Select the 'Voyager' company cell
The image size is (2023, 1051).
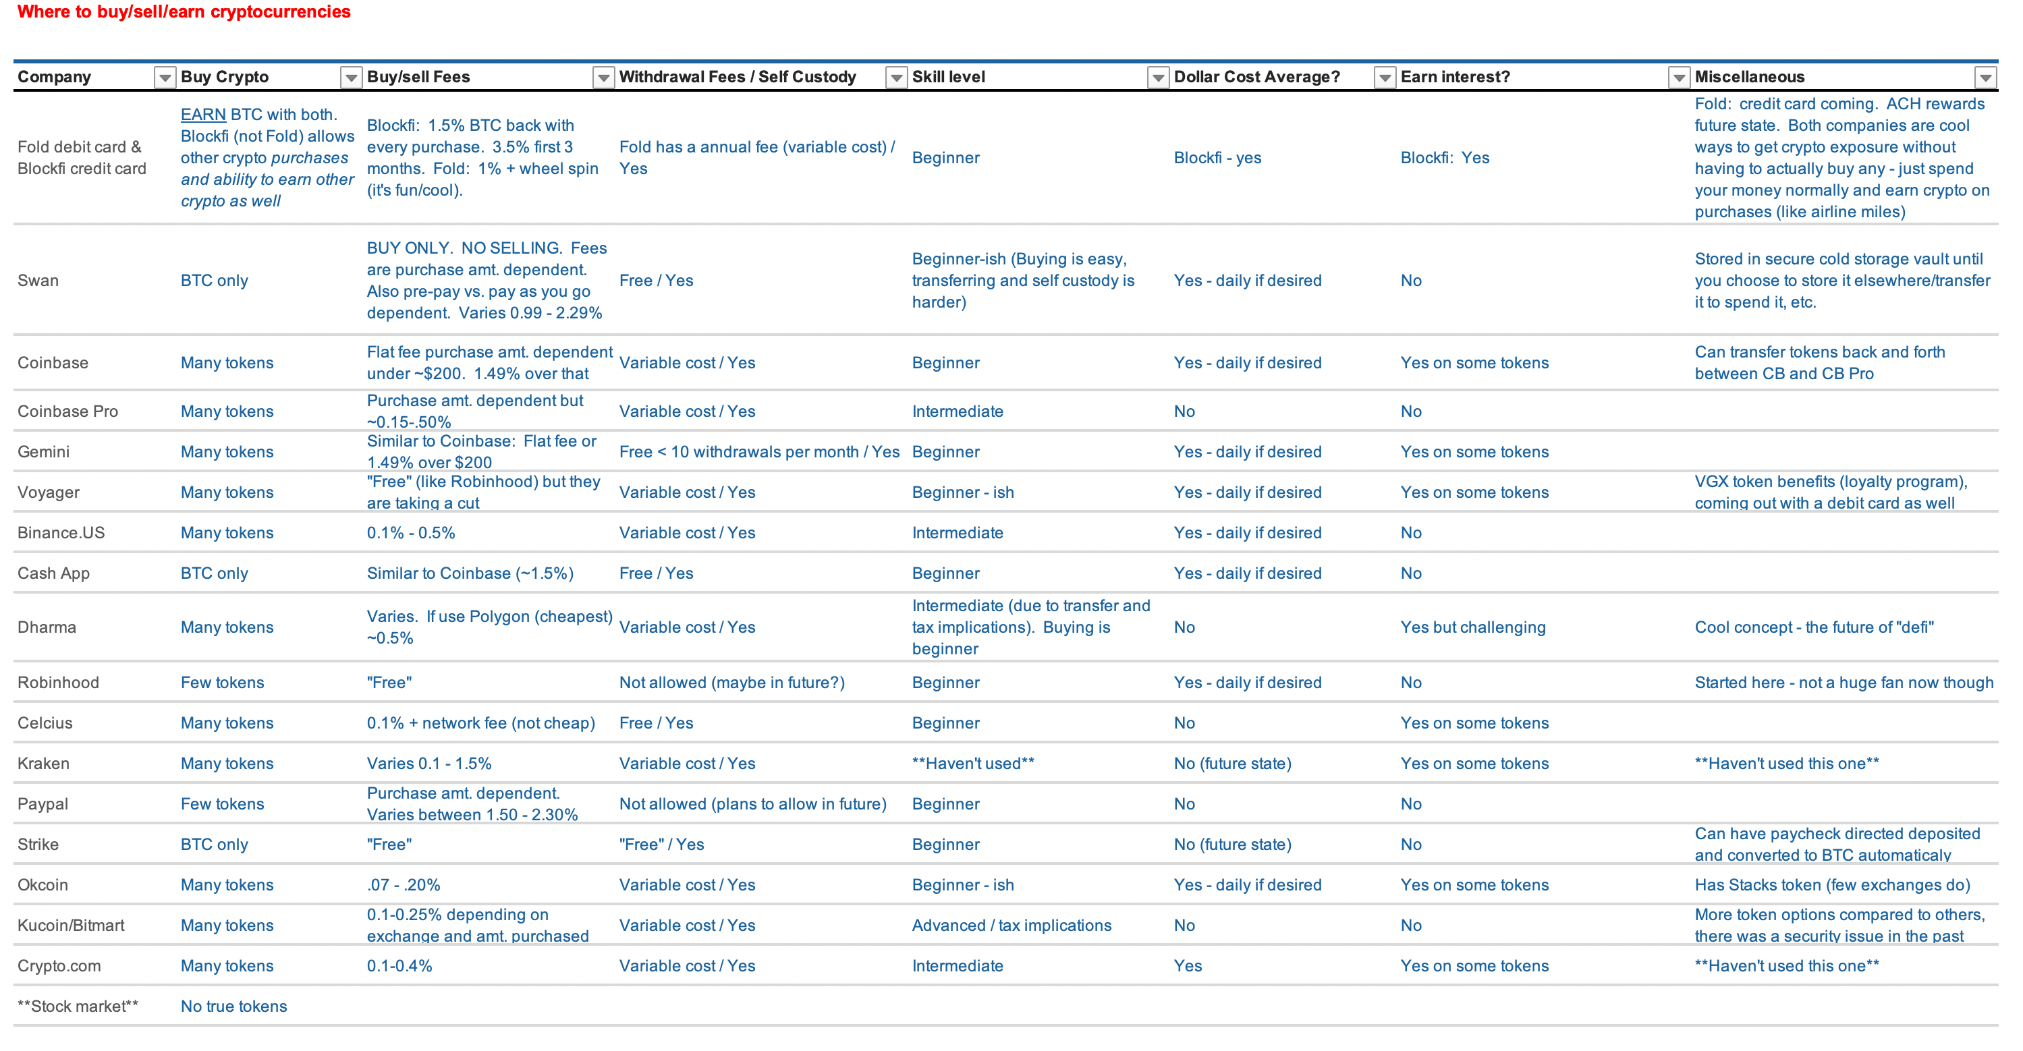[x=48, y=493]
